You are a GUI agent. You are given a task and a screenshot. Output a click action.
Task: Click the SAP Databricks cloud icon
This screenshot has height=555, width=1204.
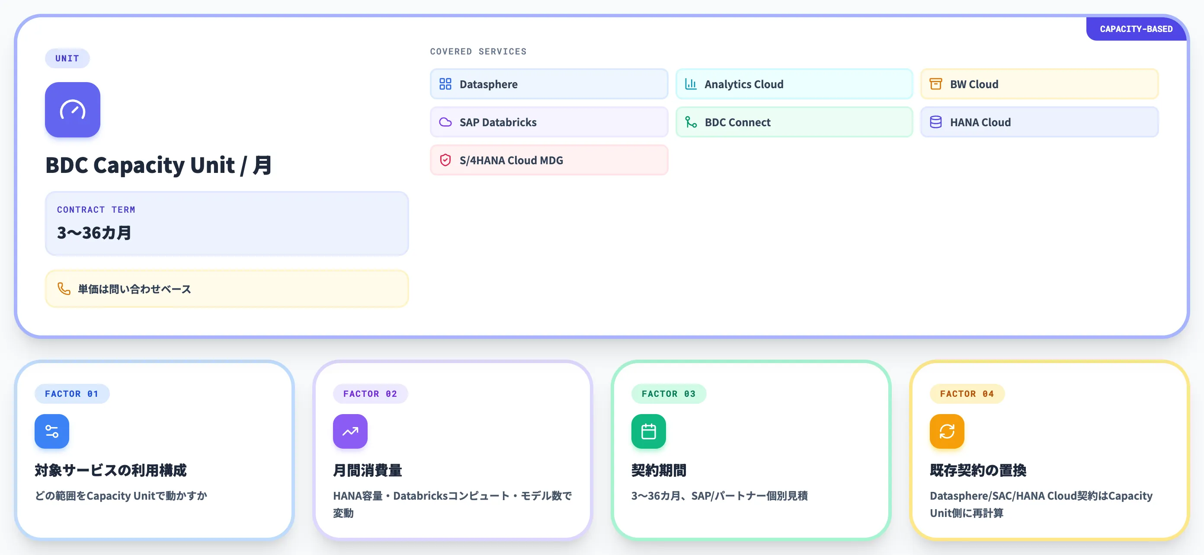pyautogui.click(x=445, y=122)
